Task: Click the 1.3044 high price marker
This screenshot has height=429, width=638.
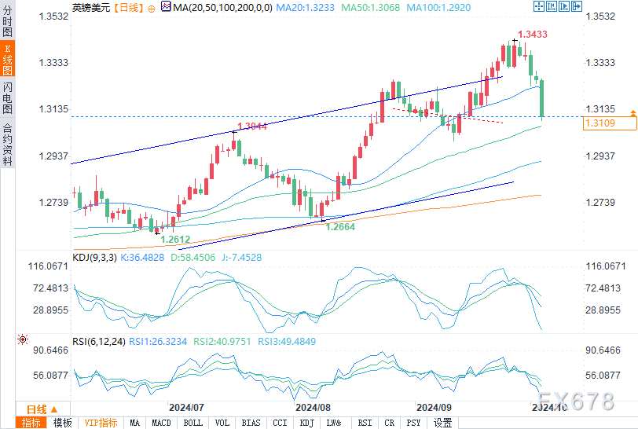Action: click(252, 126)
